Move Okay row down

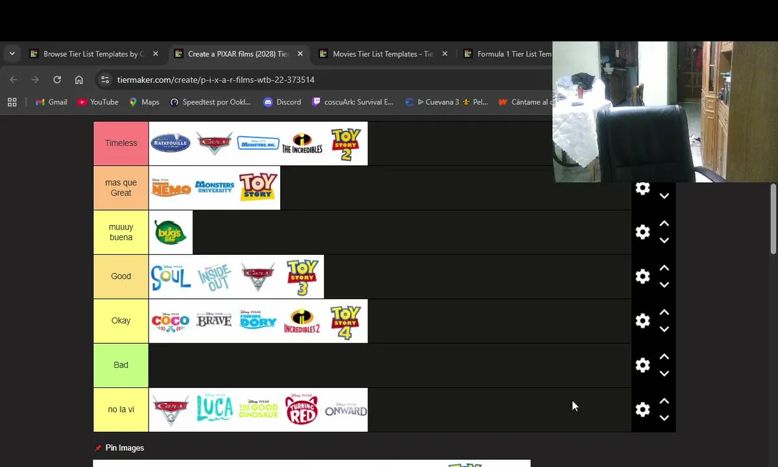(664, 329)
